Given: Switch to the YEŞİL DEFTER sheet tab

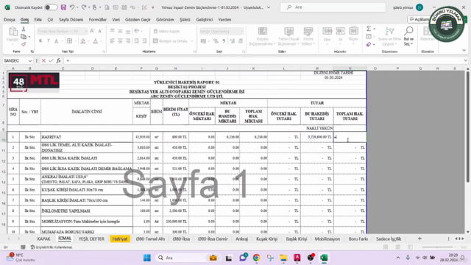Looking at the screenshot, I should pos(91,239).
